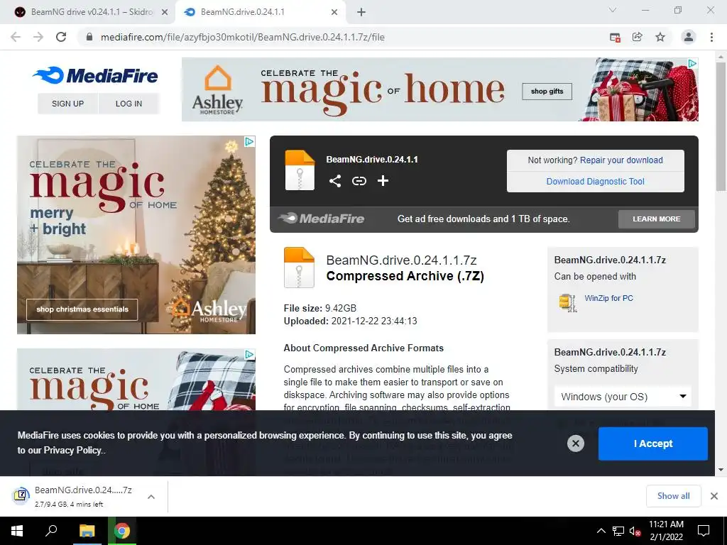Image resolution: width=727 pixels, height=545 pixels.
Task: Click the BeamNG.drive.0.24....7z download item
Action: [x=84, y=496]
